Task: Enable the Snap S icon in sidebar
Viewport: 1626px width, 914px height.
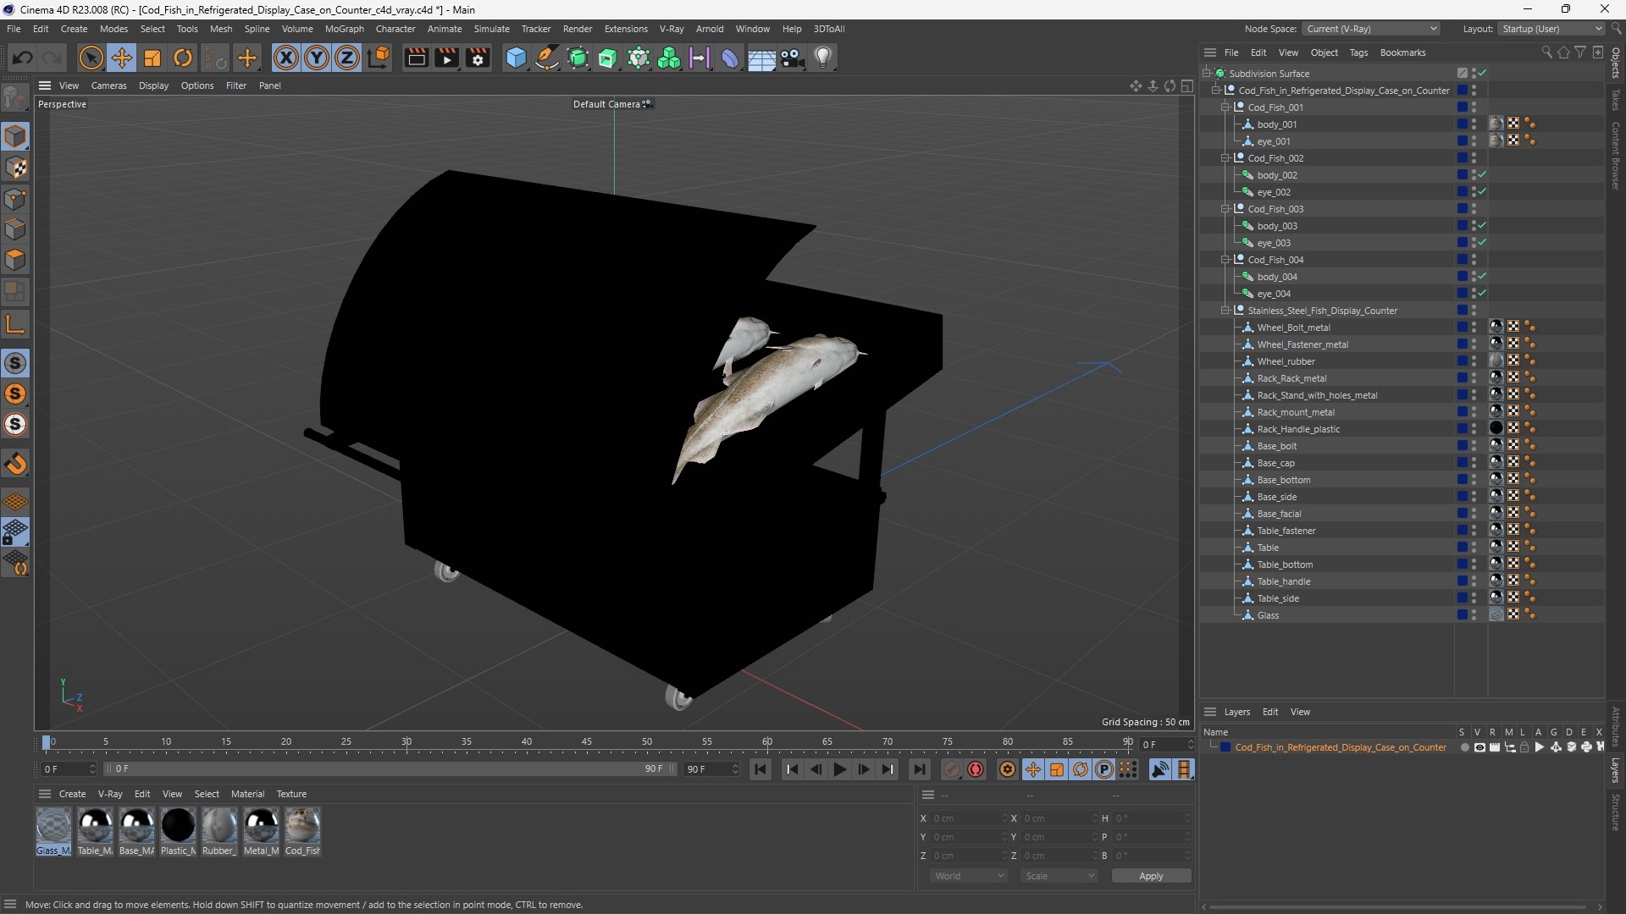Action: [x=15, y=363]
